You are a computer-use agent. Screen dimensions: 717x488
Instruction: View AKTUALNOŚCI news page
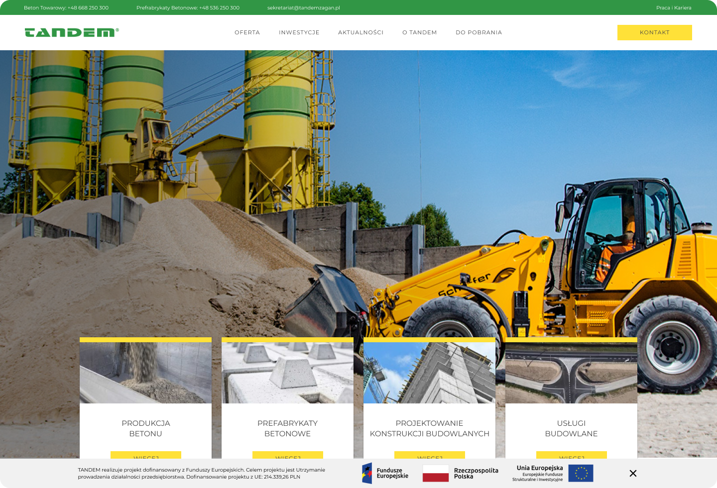click(360, 32)
